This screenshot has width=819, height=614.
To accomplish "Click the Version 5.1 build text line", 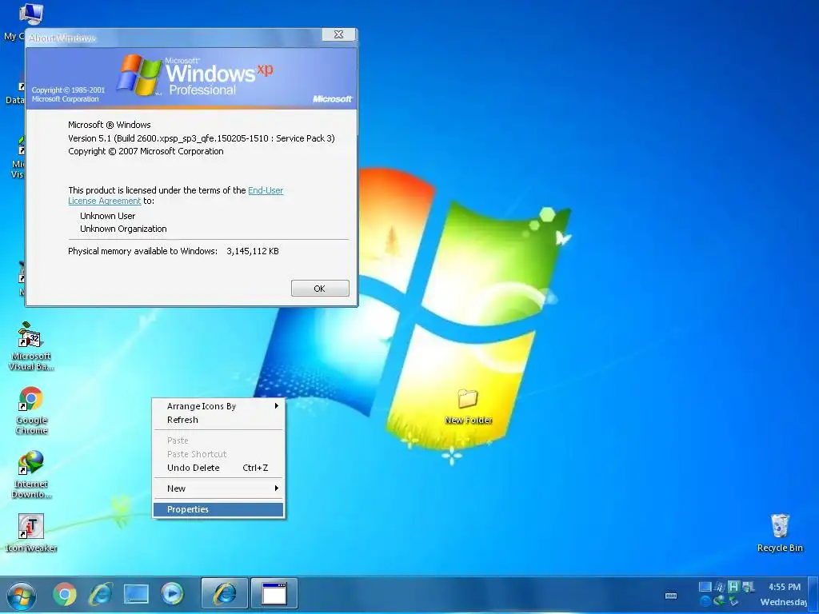I will pyautogui.click(x=201, y=138).
